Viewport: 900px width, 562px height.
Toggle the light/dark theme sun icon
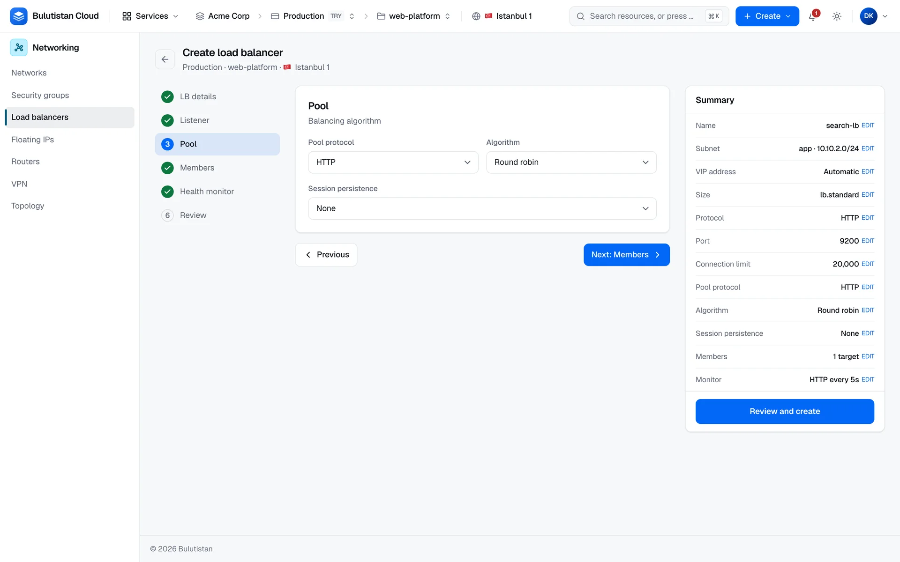coord(837,16)
